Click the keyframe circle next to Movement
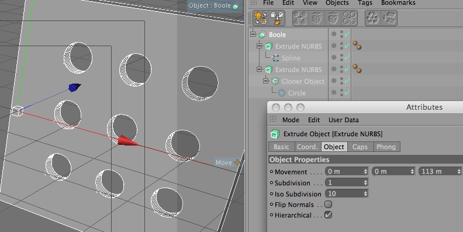The image size is (463, 232). (272, 171)
